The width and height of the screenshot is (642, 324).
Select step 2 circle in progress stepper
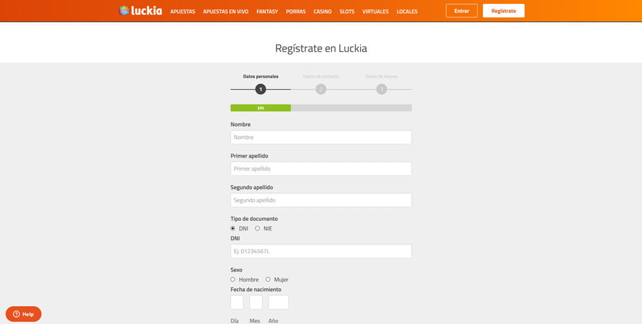tap(321, 89)
